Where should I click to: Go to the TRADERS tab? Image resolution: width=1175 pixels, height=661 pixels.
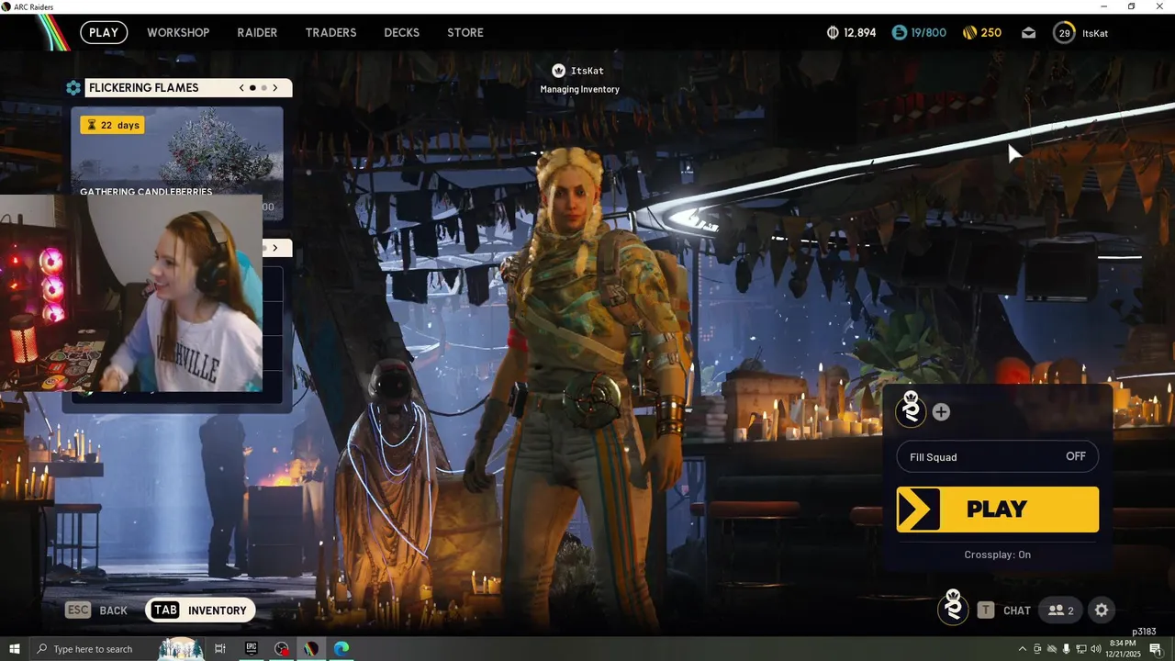[330, 32]
